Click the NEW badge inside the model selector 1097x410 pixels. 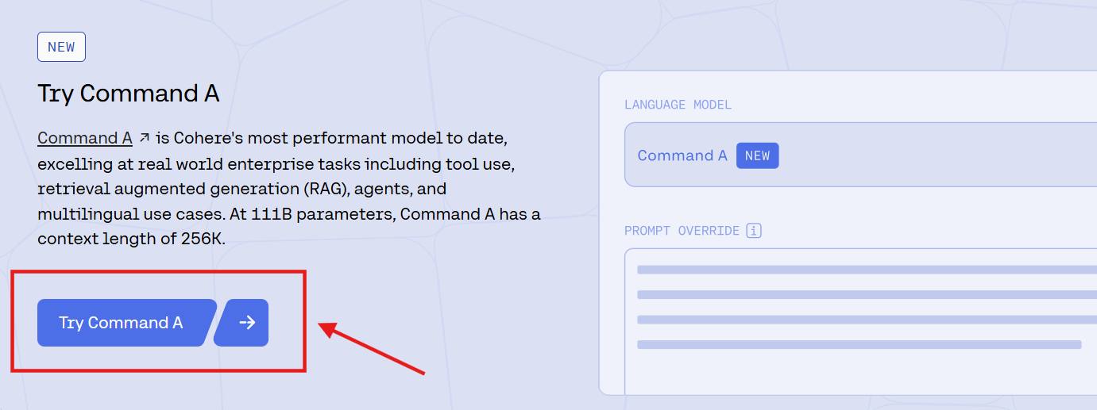(x=757, y=155)
